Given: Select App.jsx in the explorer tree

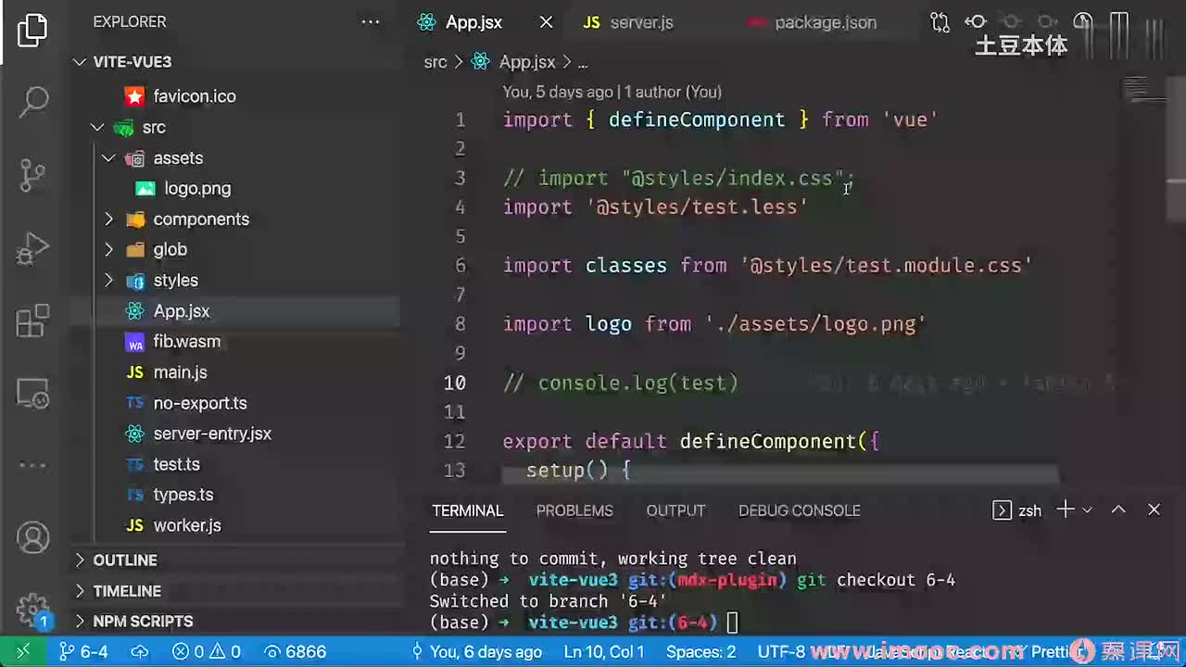Looking at the screenshot, I should tap(182, 311).
